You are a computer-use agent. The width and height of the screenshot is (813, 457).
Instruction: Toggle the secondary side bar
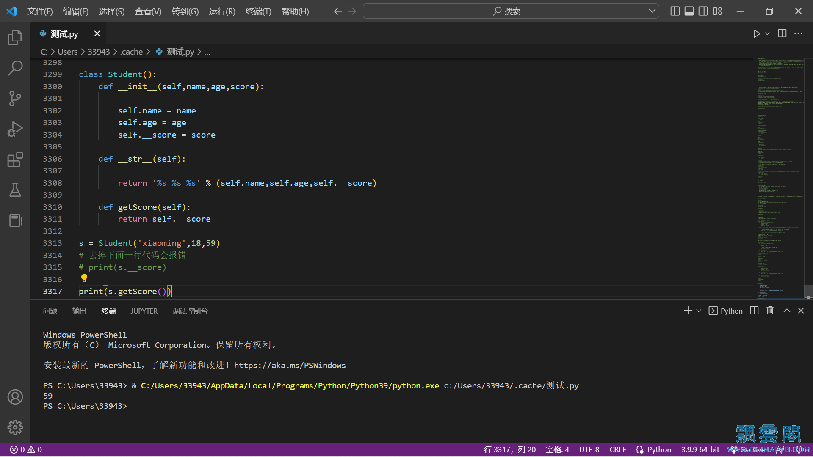(x=703, y=11)
